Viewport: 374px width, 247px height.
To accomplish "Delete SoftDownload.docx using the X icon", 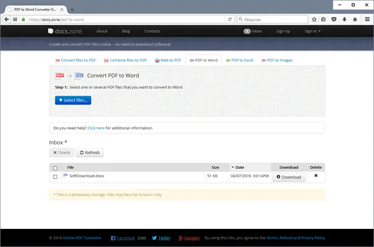I will pyautogui.click(x=316, y=175).
